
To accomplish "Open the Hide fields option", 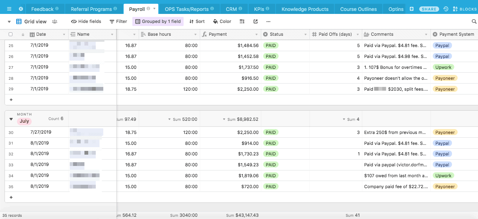I will 86,22.
